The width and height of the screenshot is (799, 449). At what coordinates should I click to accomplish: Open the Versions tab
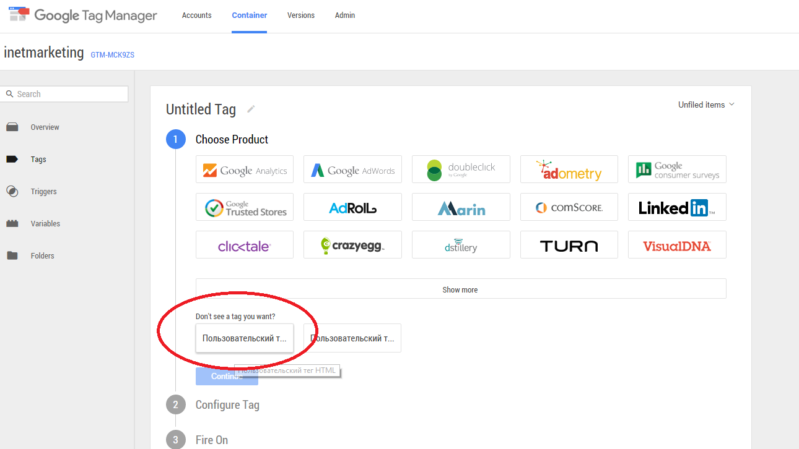pos(301,15)
